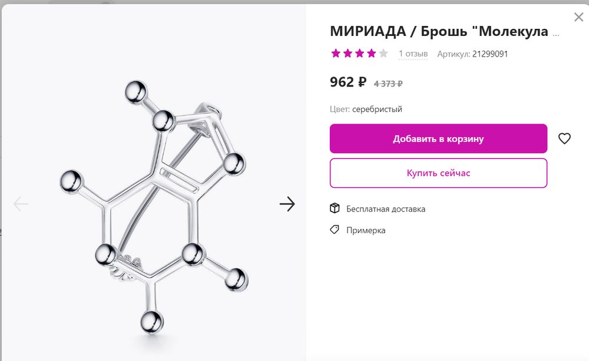Click the crossed-out old price 4 373 ₽
This screenshot has height=361, width=589.
tap(389, 82)
